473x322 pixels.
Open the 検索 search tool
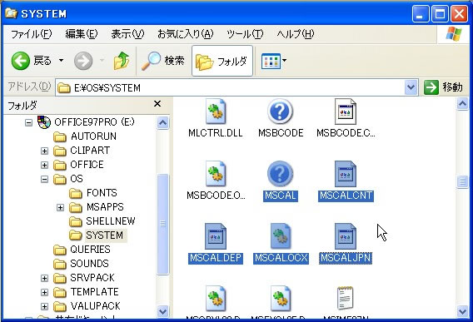pos(163,61)
